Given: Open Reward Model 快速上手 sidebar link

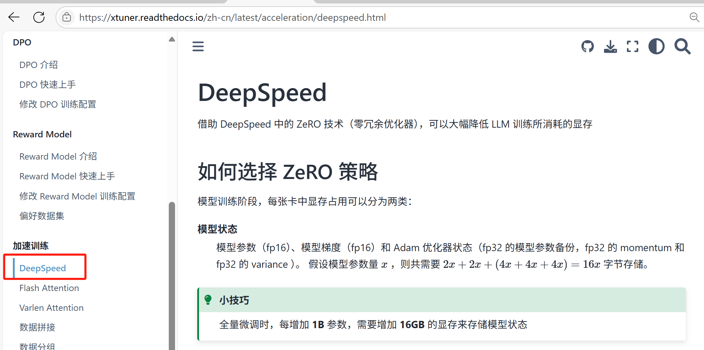Looking at the screenshot, I should (x=67, y=176).
